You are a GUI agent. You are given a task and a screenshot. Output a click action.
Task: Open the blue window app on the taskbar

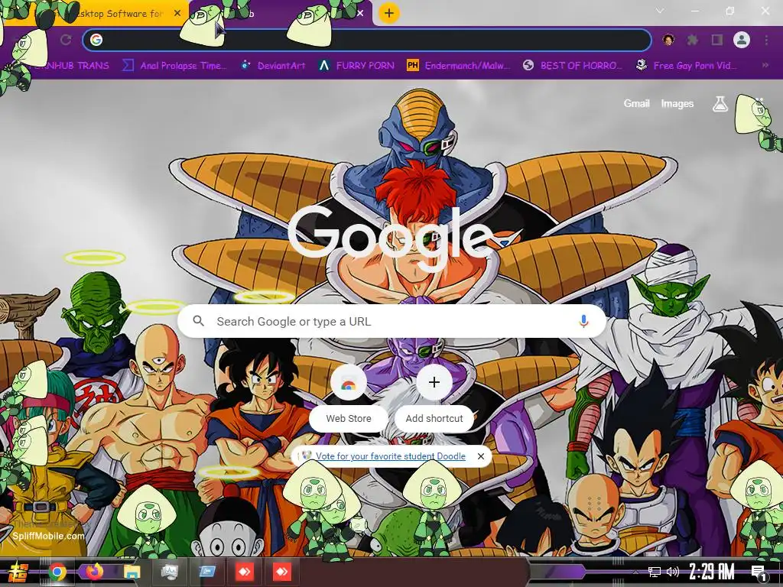(207, 572)
